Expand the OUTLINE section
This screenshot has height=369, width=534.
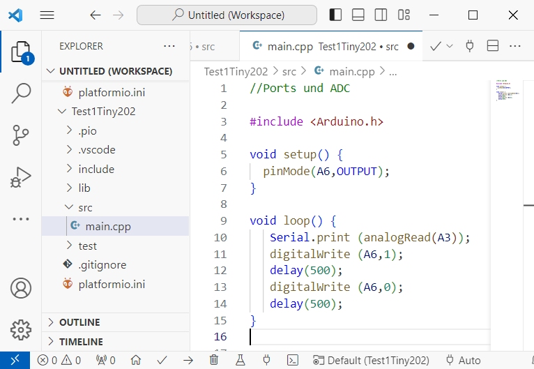pyautogui.click(x=79, y=322)
